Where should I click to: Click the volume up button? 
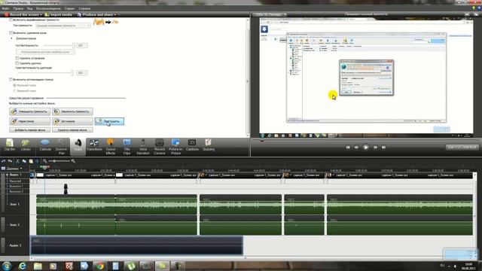coord(72,111)
